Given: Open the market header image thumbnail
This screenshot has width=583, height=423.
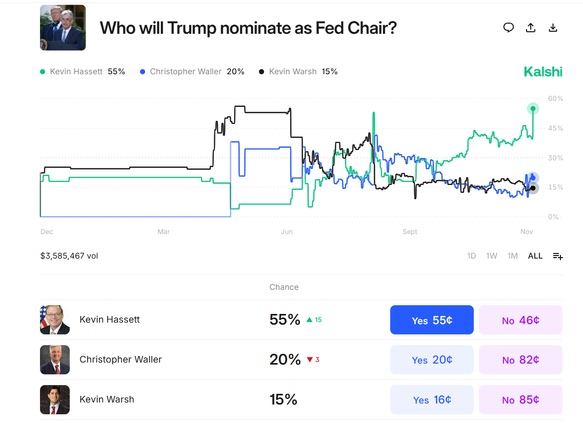Looking at the screenshot, I should click(x=63, y=27).
